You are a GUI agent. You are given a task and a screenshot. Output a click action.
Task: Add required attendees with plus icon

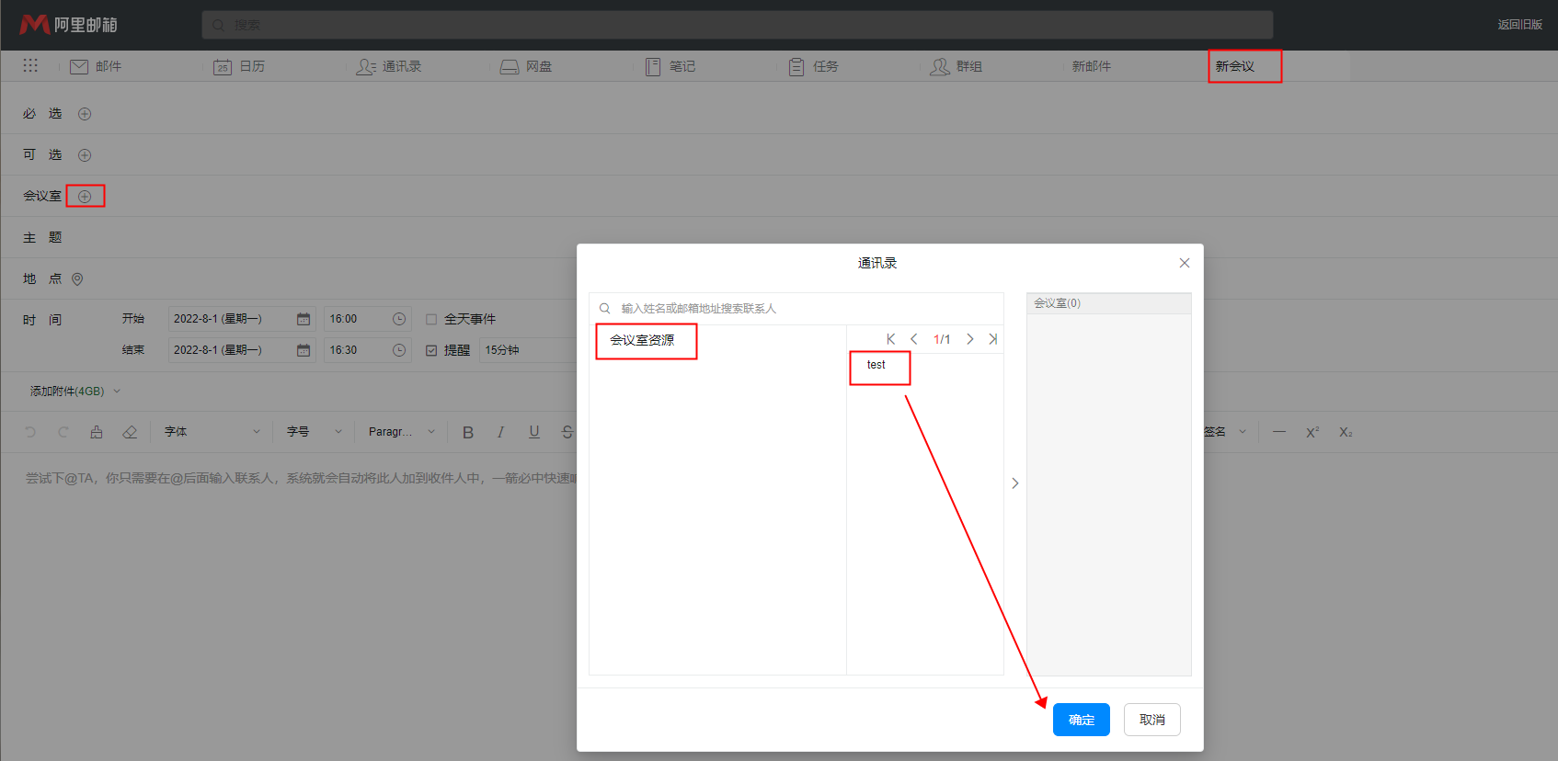[x=85, y=114]
